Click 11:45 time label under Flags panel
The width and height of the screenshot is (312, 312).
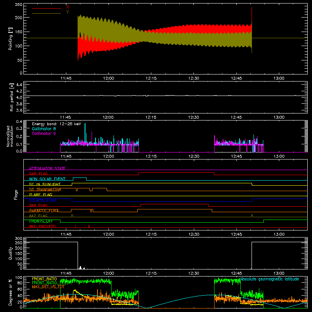[66, 234]
